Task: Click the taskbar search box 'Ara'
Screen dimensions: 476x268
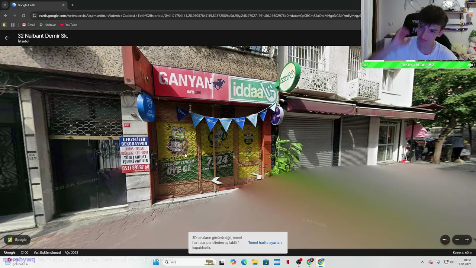Action: click(x=189, y=262)
